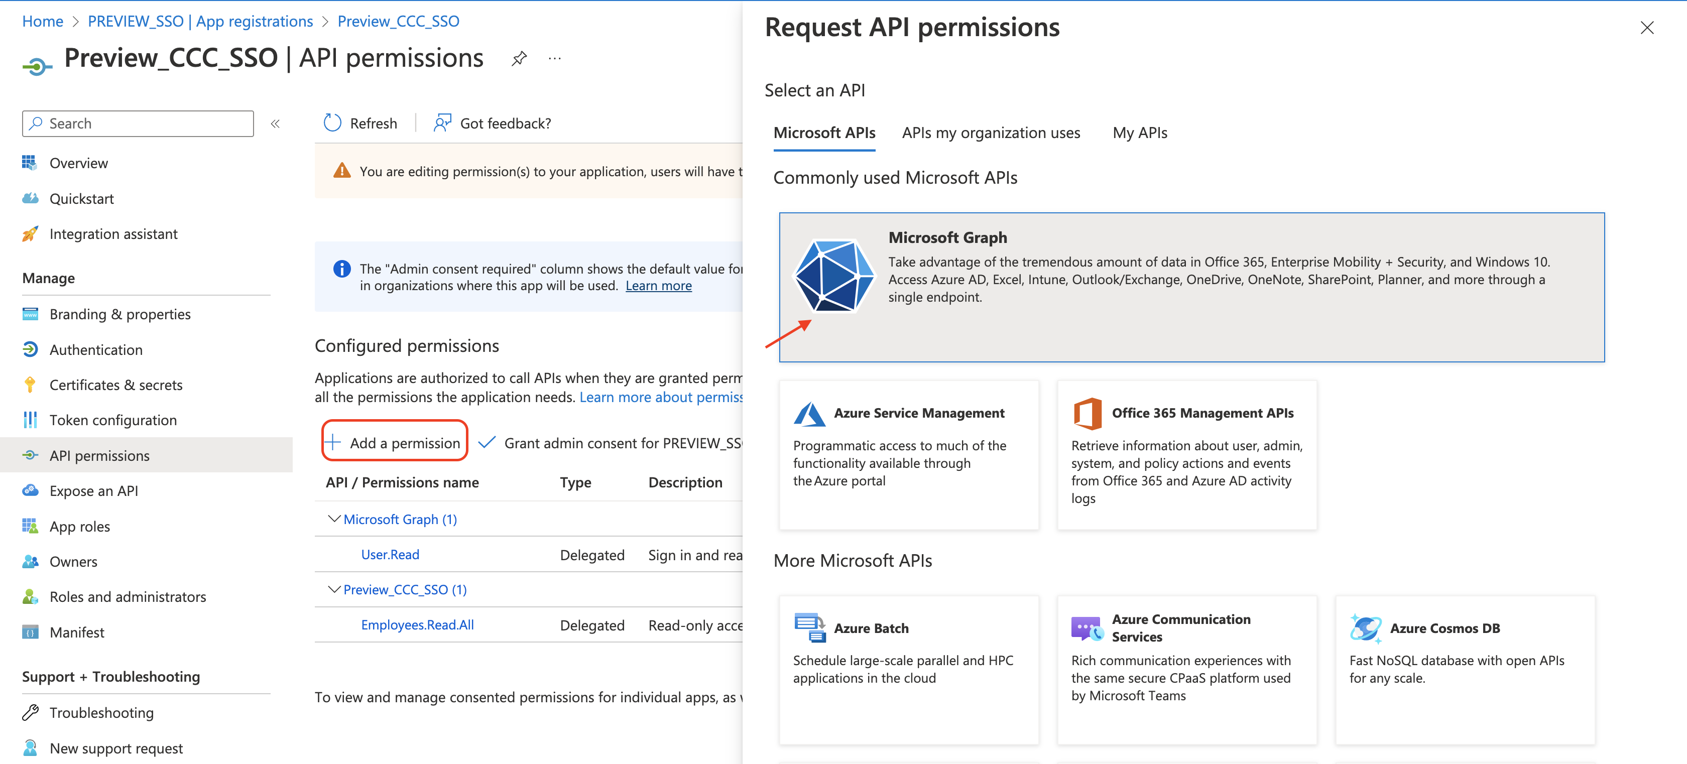Select the Microsoft Graph API card

(1191, 288)
